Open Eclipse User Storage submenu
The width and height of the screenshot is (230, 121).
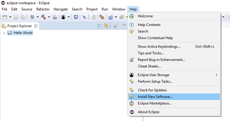click(174, 75)
